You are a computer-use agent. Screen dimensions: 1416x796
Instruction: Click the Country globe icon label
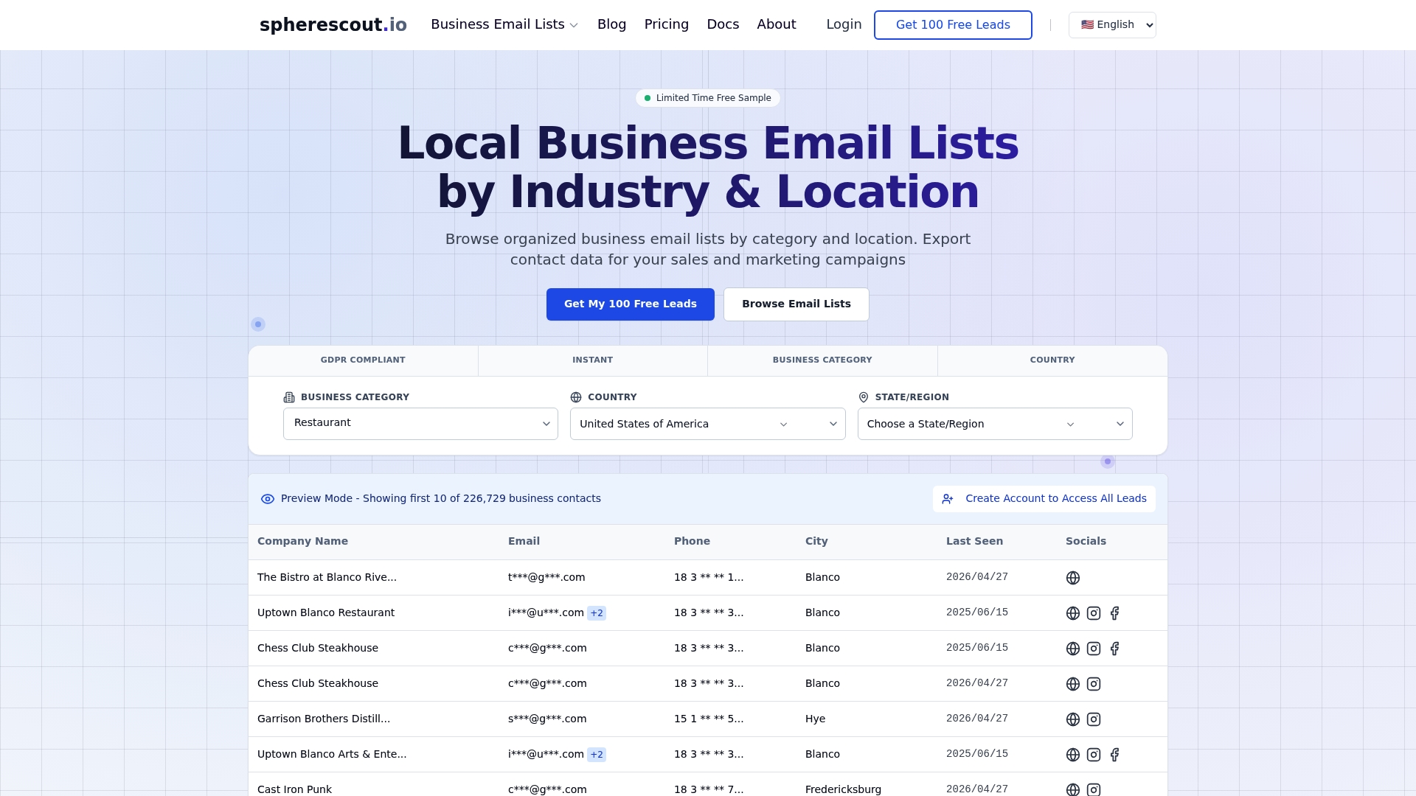[x=576, y=397]
